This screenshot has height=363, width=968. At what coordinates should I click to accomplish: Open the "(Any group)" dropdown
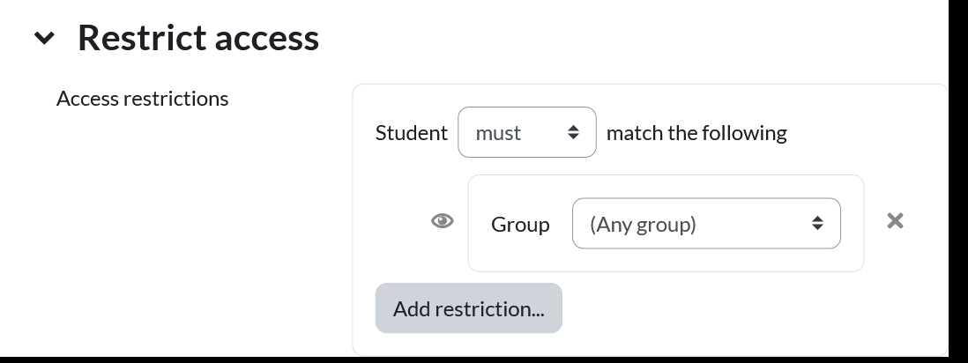click(705, 225)
